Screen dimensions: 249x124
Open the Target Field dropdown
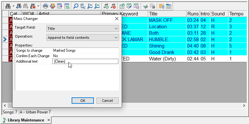[x=83, y=29]
